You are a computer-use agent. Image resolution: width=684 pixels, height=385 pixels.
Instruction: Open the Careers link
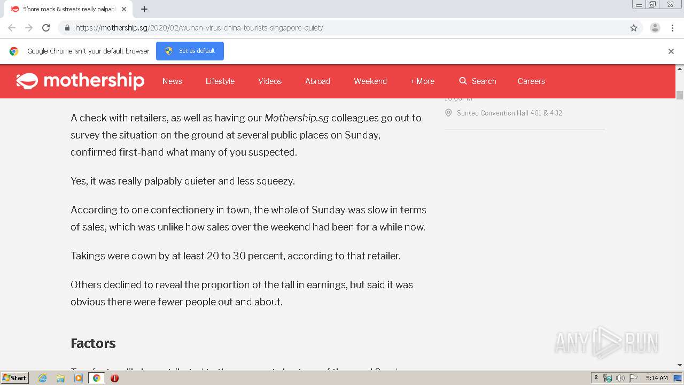[x=531, y=81]
